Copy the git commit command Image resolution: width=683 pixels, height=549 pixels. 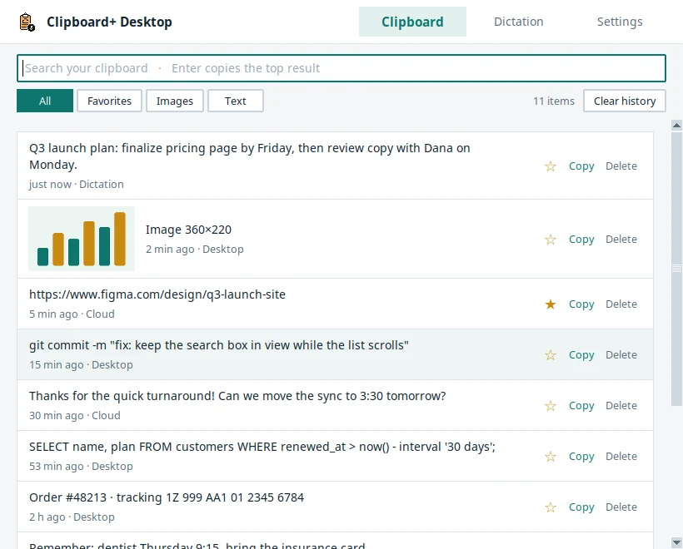(581, 355)
